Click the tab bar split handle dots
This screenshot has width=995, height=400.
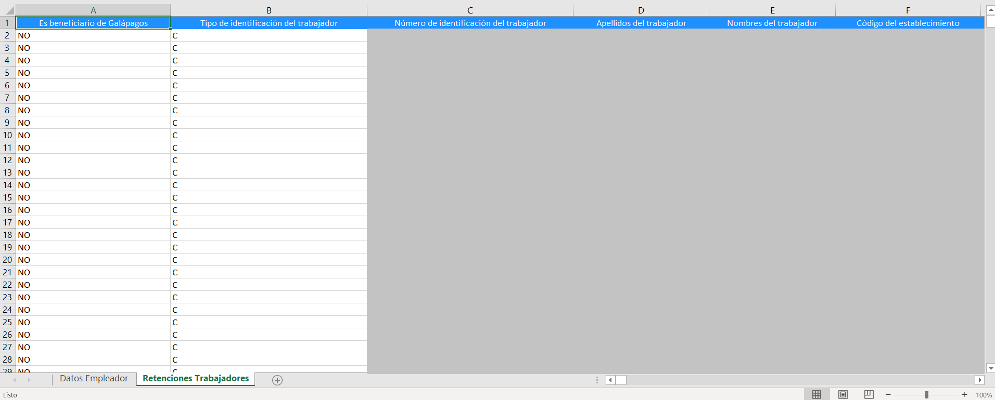597,380
